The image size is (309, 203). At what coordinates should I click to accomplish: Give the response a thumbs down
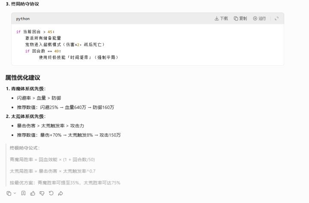42,193
